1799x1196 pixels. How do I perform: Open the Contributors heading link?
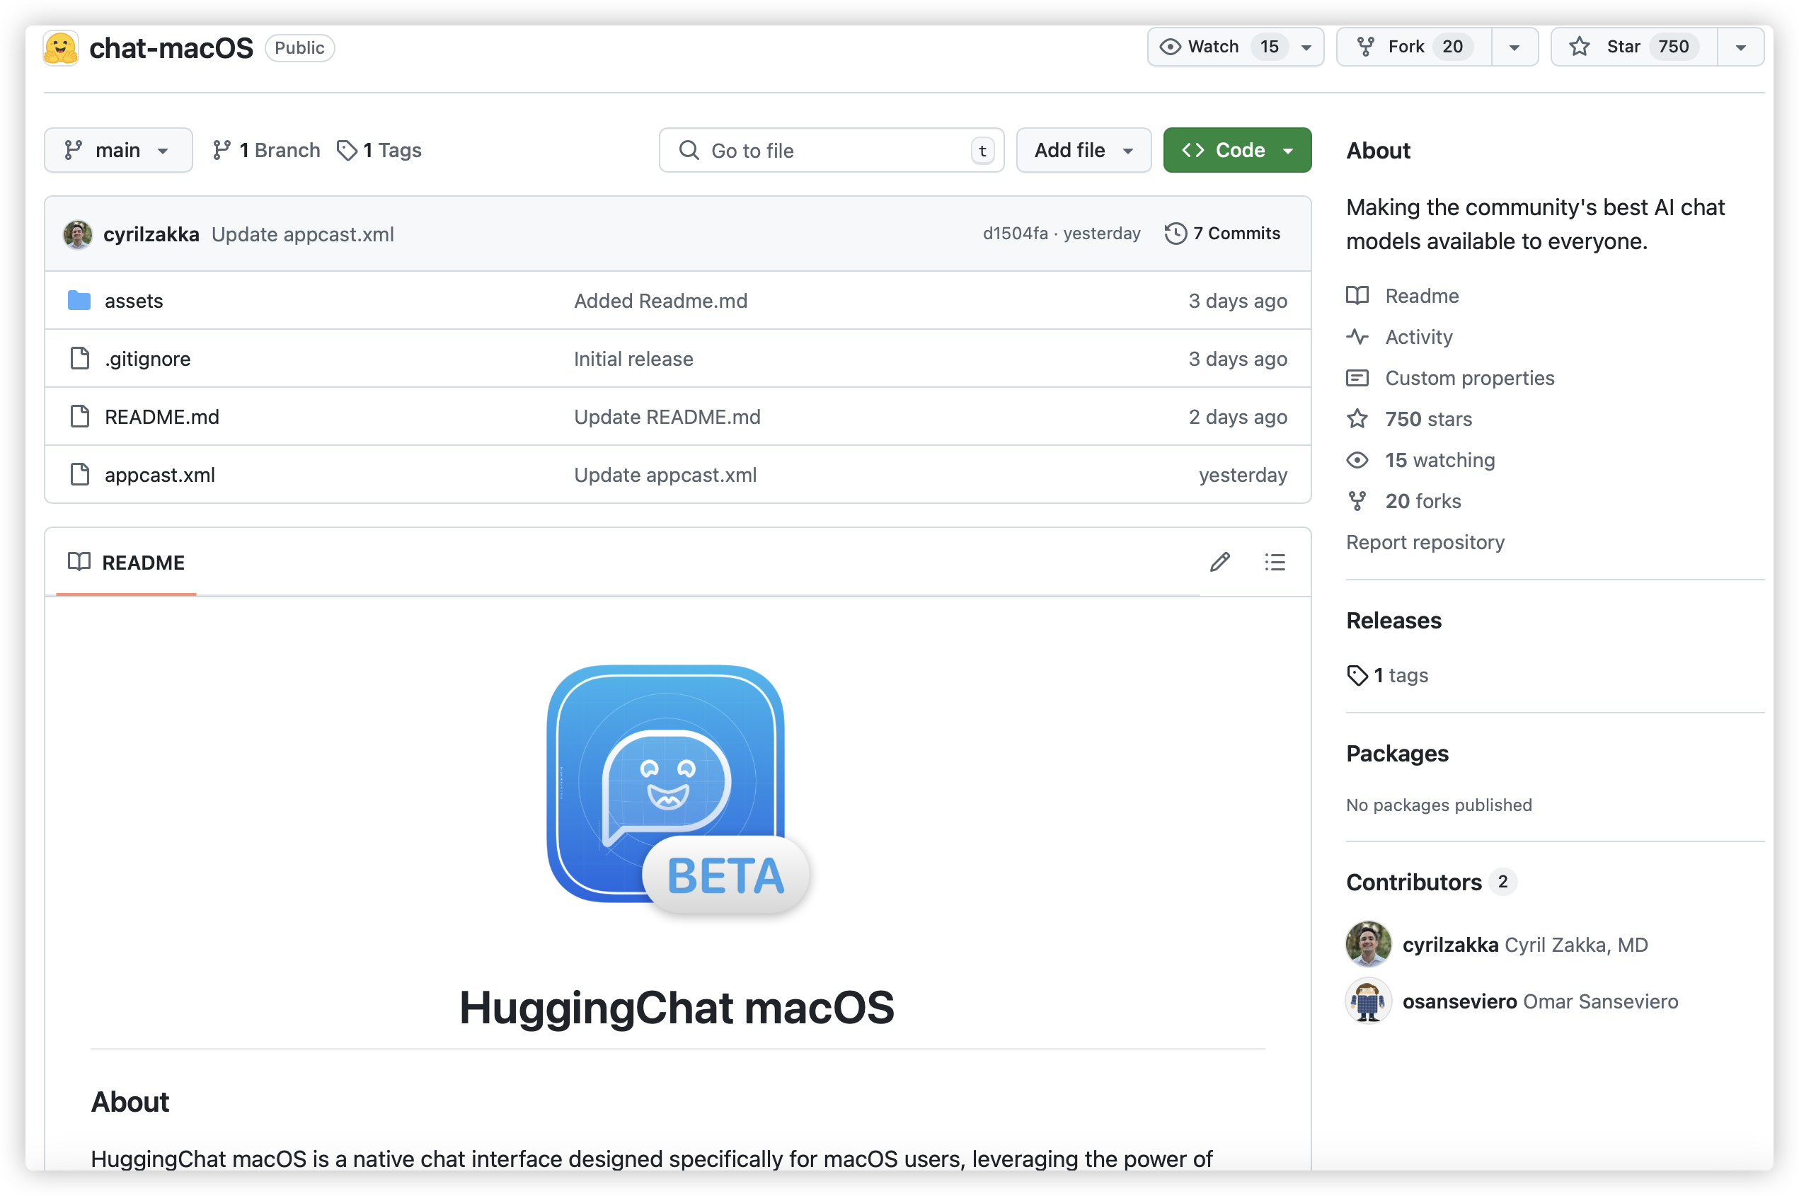1413,882
